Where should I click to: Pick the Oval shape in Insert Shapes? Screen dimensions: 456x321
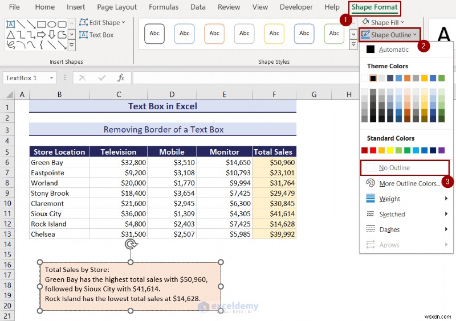52,24
